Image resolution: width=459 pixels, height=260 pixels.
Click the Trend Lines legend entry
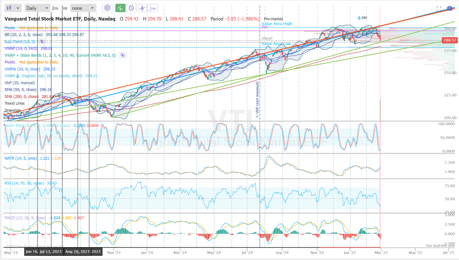pyautogui.click(x=15, y=103)
